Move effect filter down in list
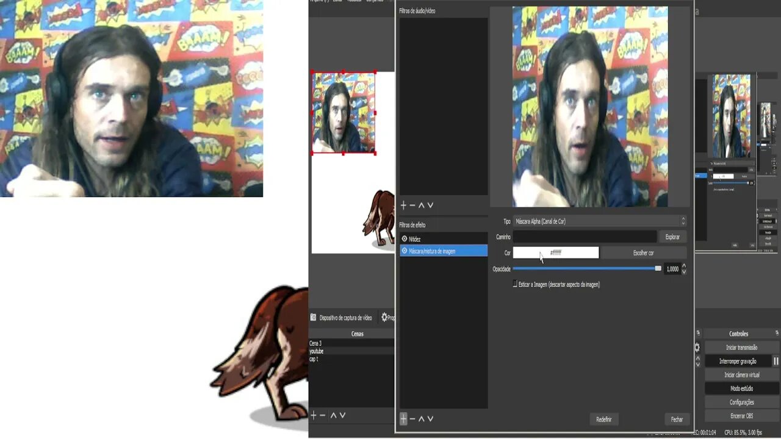The height and width of the screenshot is (439, 781). (x=430, y=419)
